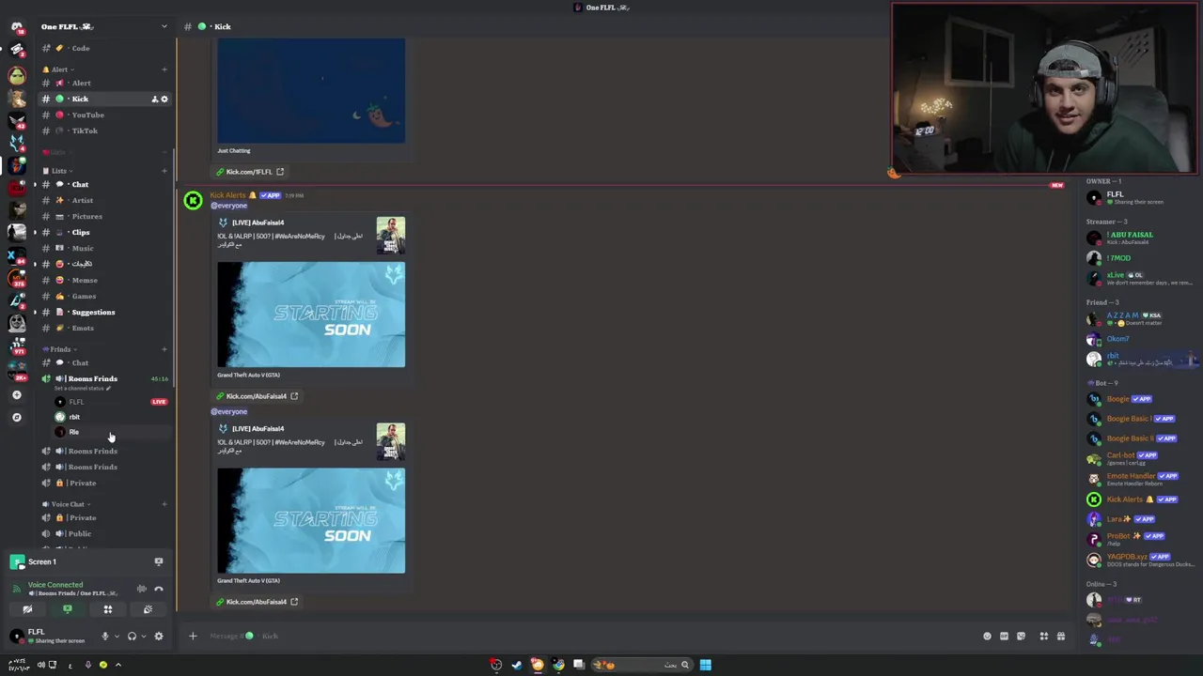This screenshot has height=676, width=1203.
Task: Select Emote Handler bot in member list
Action: tap(1142, 479)
